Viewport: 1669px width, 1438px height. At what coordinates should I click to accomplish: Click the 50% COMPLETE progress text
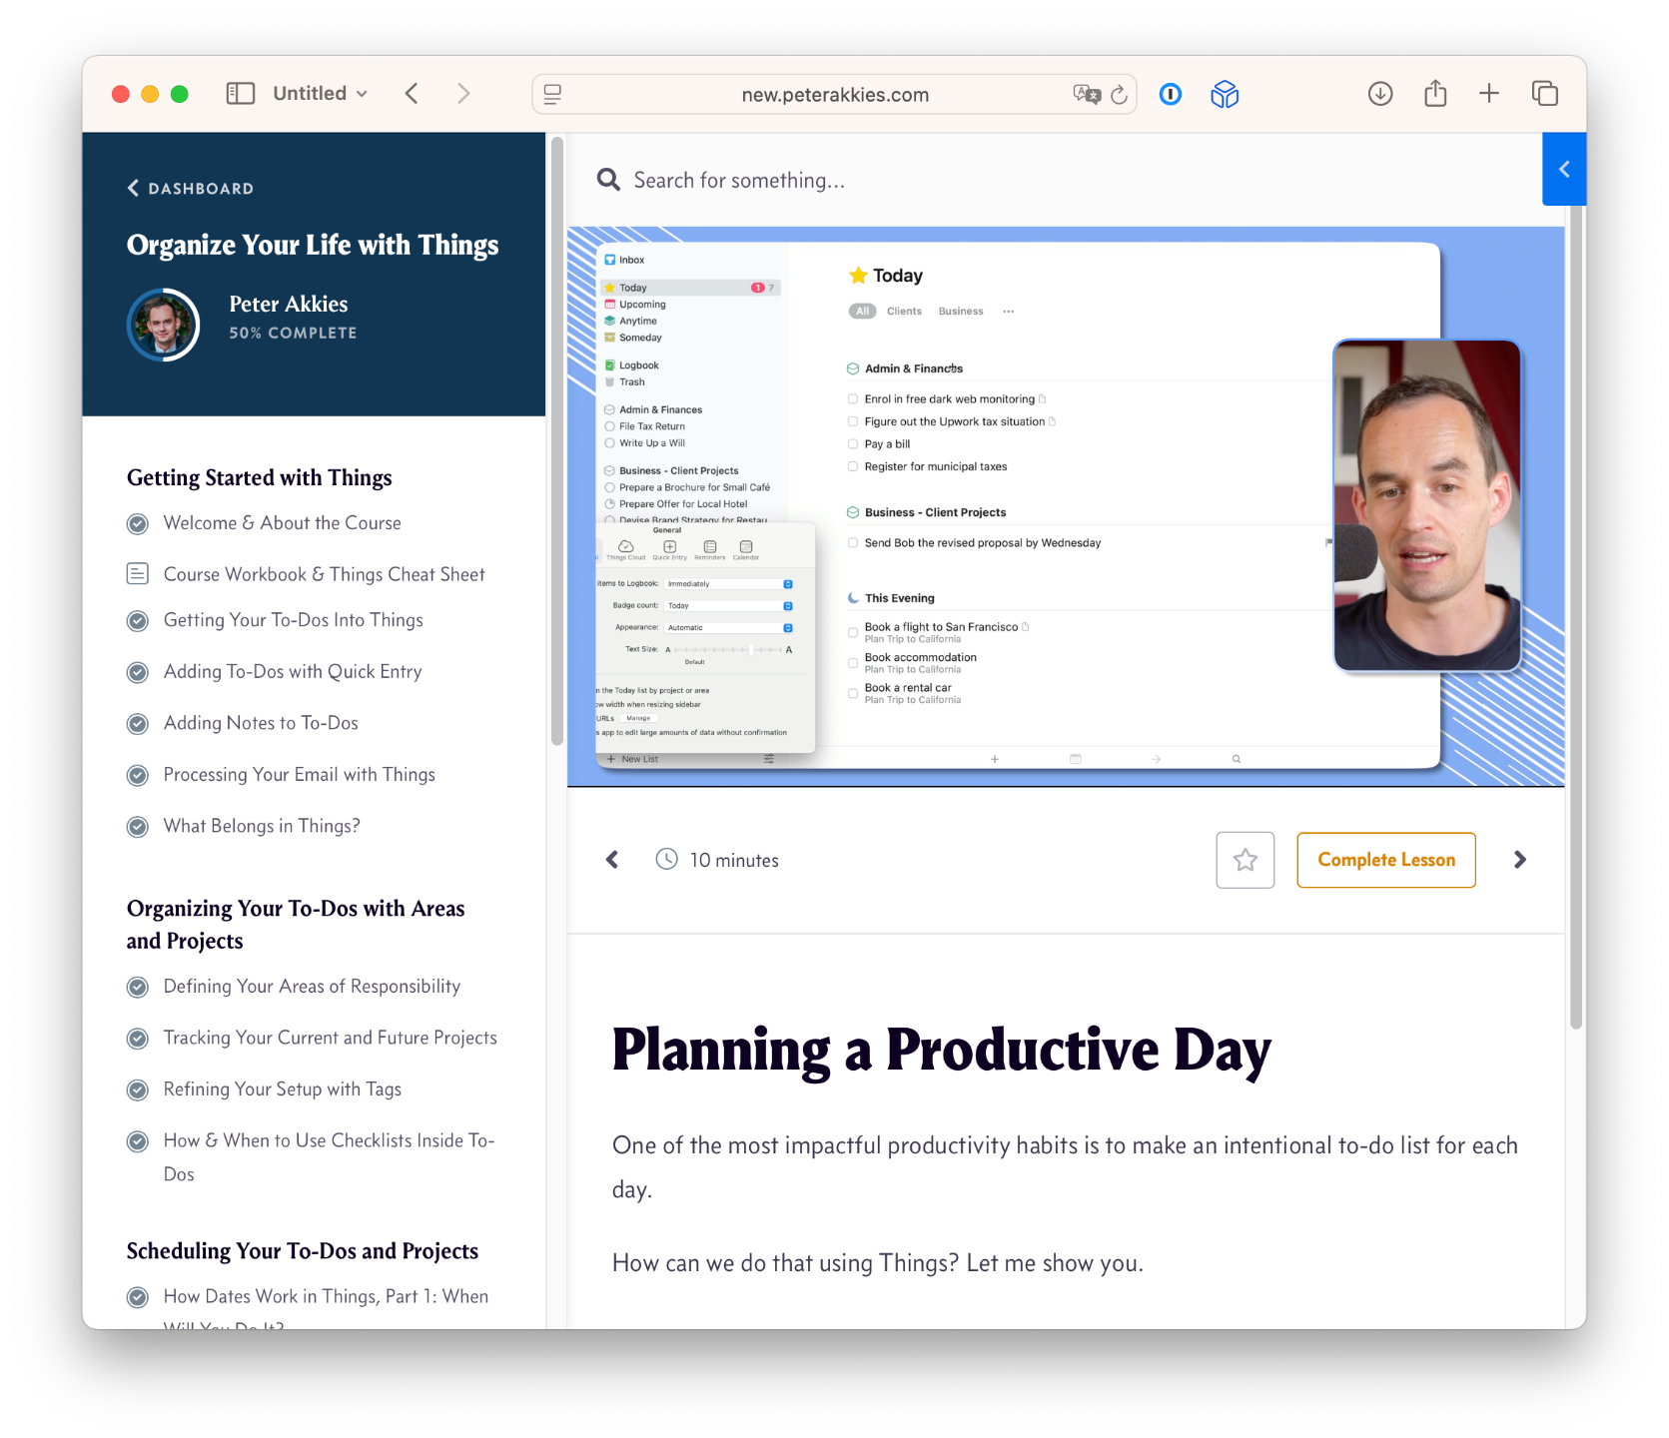(293, 334)
